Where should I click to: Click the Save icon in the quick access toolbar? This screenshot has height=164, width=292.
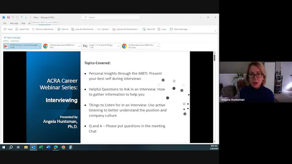(x=8, y=17)
